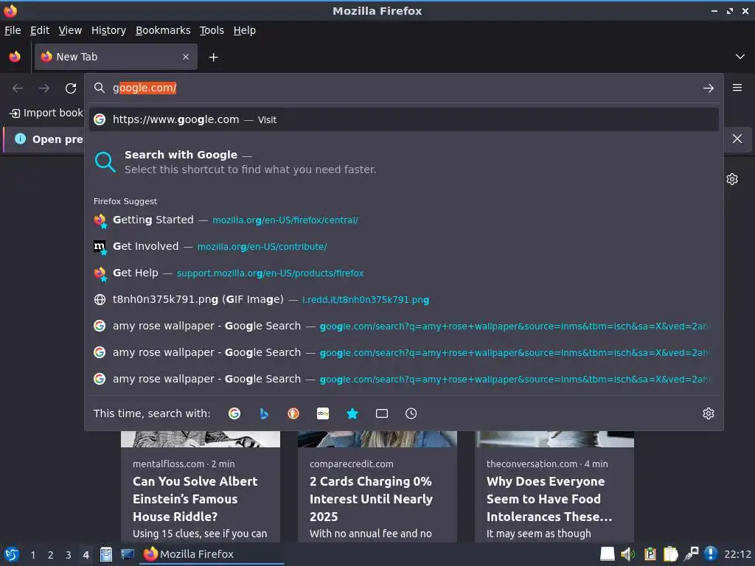Click the notes tray icon
Screen dimensions: 755x566
tap(670, 554)
